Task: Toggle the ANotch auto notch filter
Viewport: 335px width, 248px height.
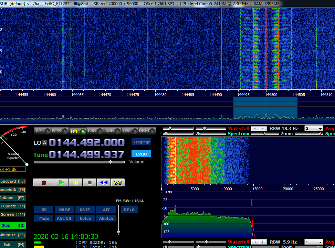Action: (106, 218)
